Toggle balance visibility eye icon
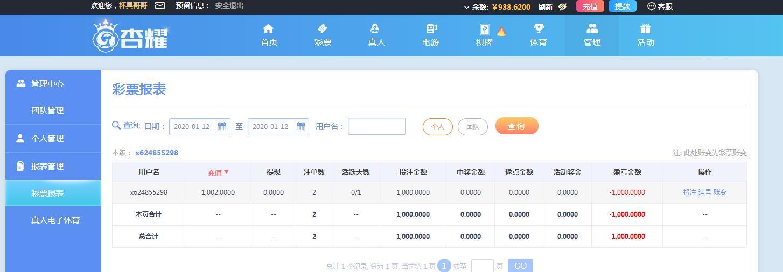 tap(562, 6)
